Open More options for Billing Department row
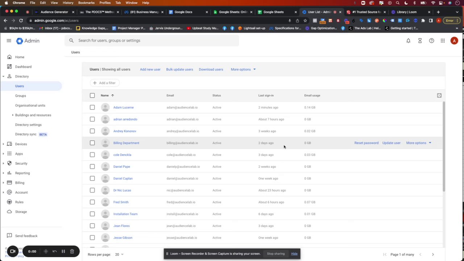The image size is (464, 261). (x=419, y=143)
